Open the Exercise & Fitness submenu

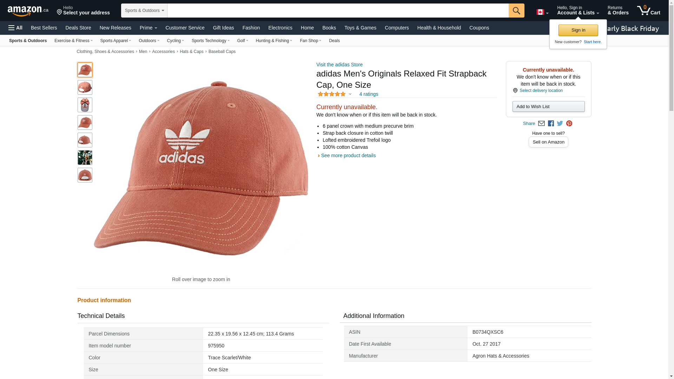click(73, 41)
